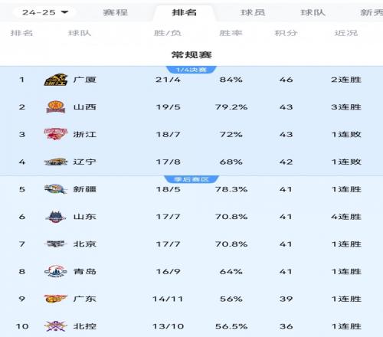Click the 新疆 team logo
The height and width of the screenshot is (337, 383).
point(56,189)
